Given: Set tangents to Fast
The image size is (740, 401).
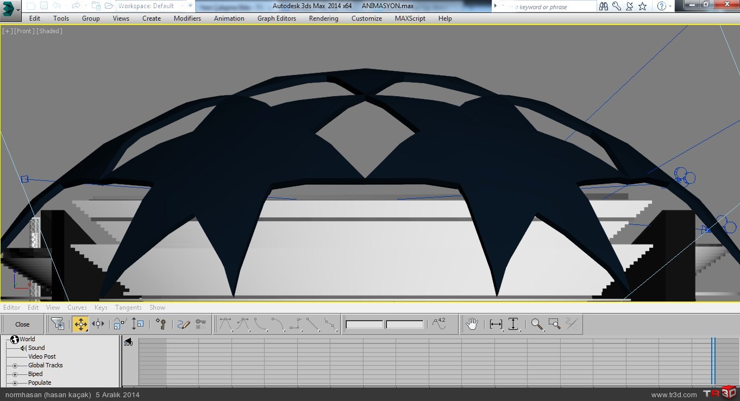Looking at the screenshot, I should click(261, 324).
